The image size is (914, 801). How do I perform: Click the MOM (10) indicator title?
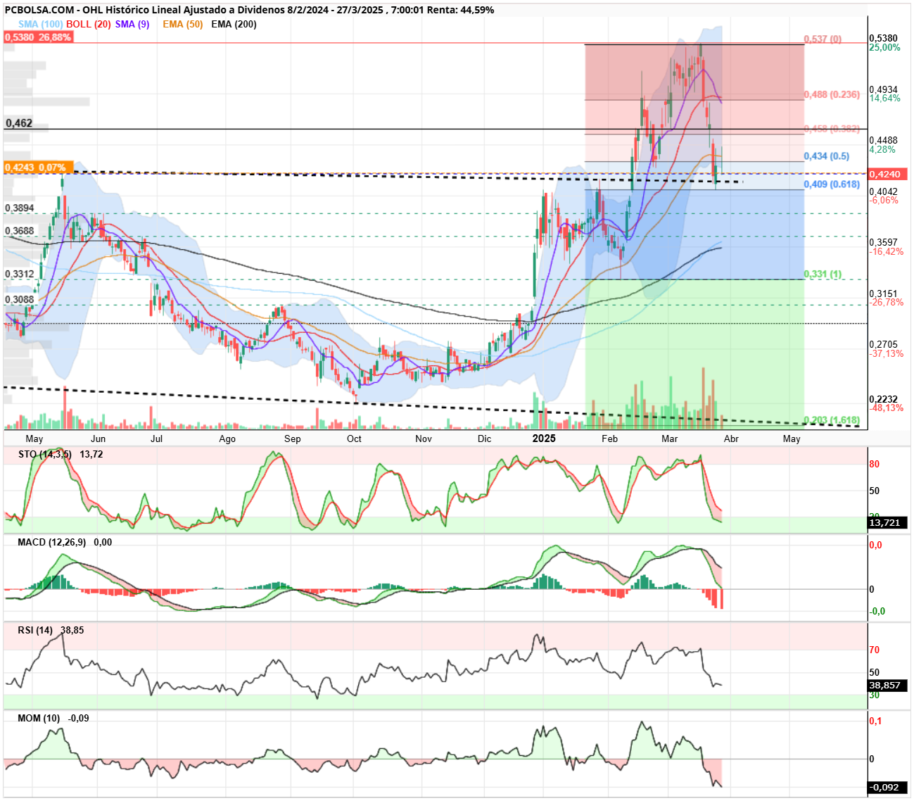click(39, 718)
